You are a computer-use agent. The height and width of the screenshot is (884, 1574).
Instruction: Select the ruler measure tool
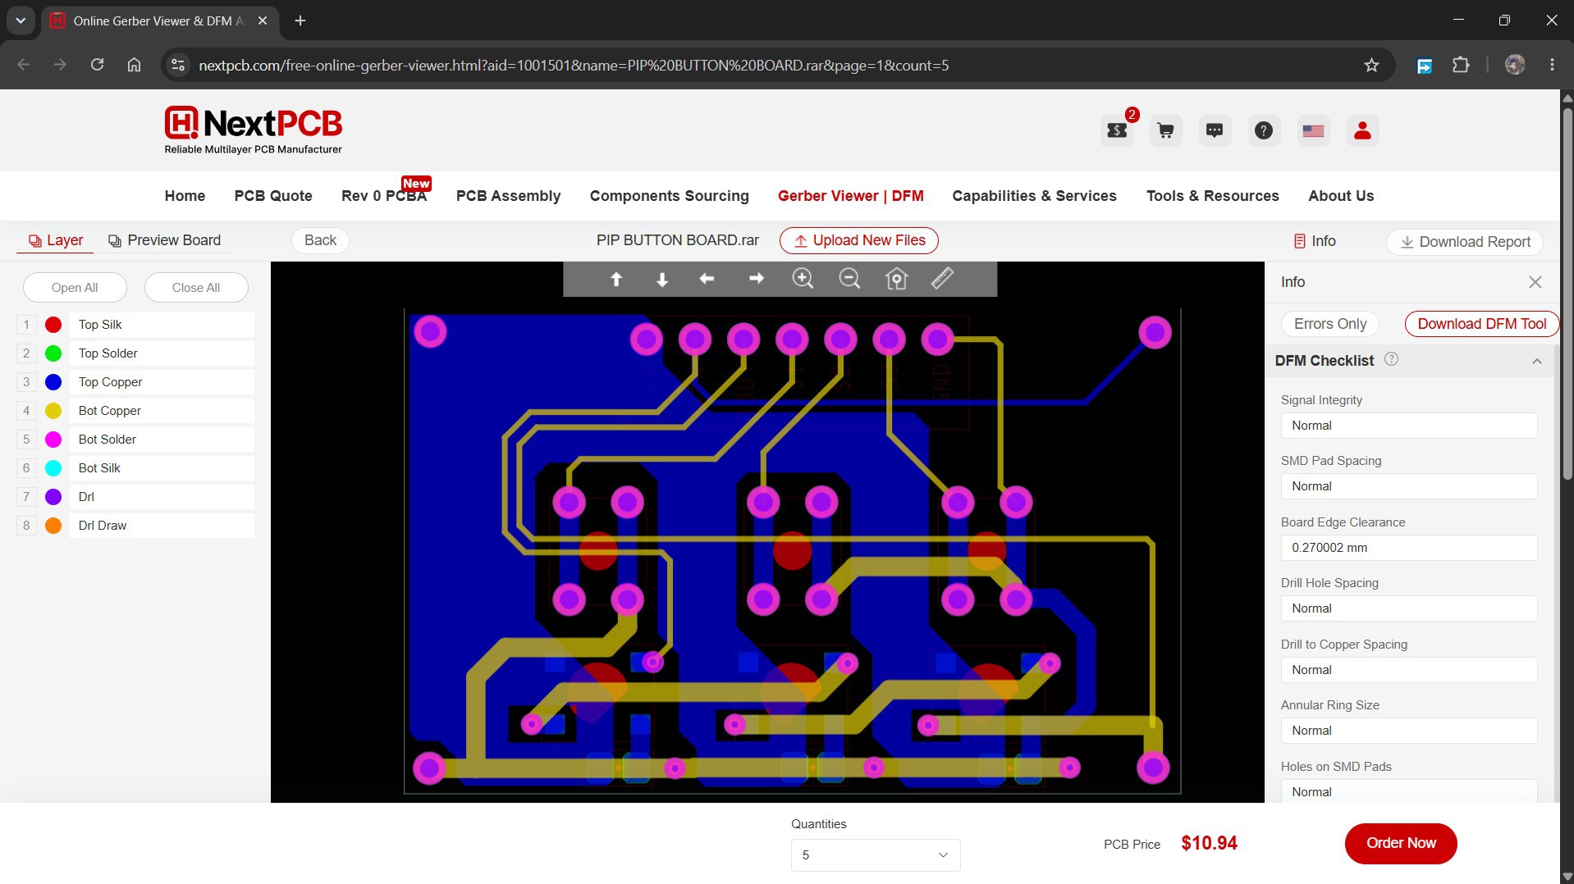[942, 279]
